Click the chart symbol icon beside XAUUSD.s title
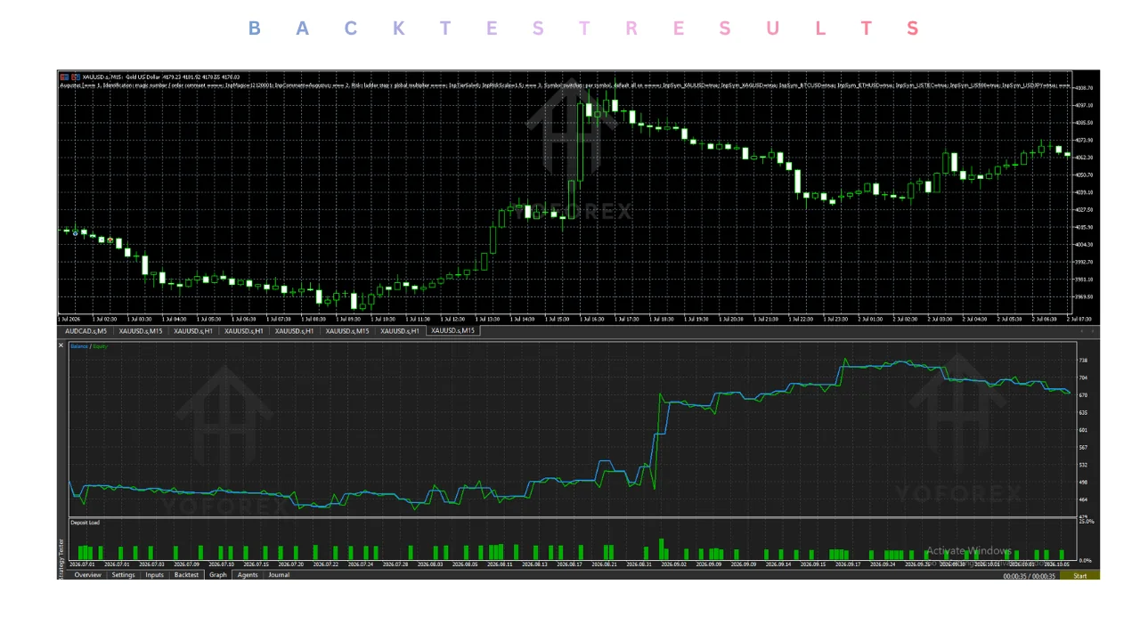This screenshot has height=641, width=1140. (76, 77)
